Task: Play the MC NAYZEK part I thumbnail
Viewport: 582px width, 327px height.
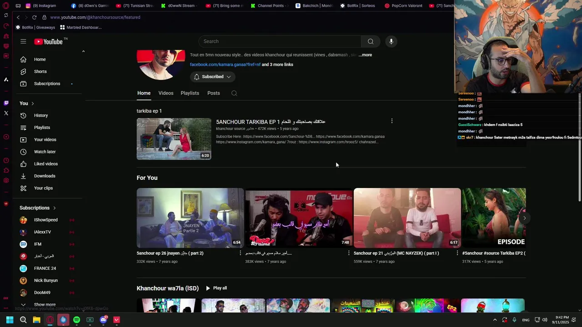Action: (x=407, y=218)
